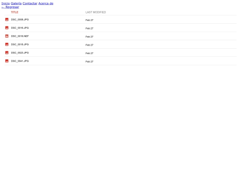Open the Acerca de link

click(46, 4)
